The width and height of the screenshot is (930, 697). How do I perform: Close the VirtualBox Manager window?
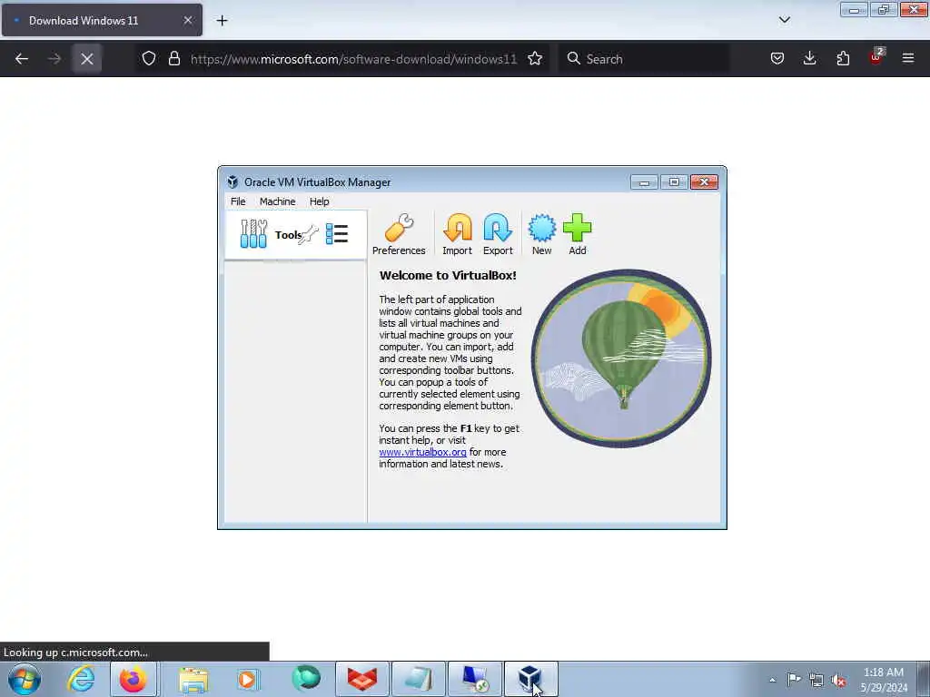pyautogui.click(x=704, y=182)
